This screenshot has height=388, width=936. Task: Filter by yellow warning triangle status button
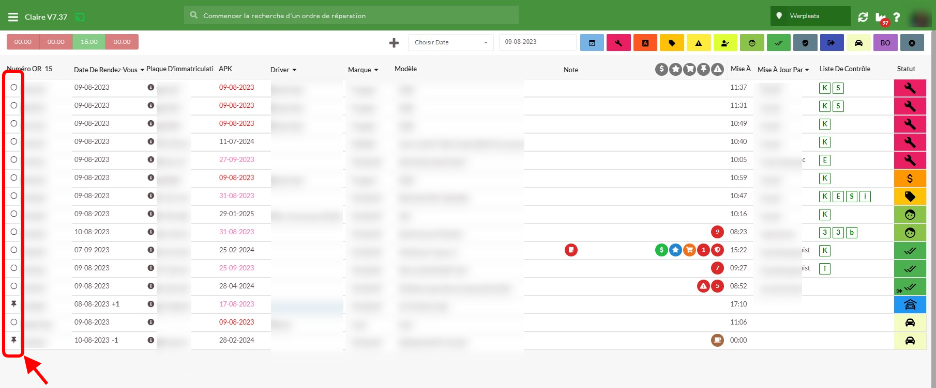699,43
